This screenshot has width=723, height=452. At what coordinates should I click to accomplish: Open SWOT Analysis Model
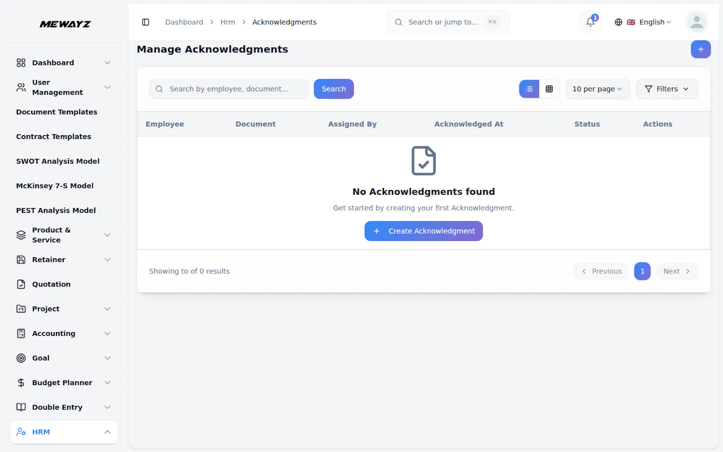(x=58, y=161)
